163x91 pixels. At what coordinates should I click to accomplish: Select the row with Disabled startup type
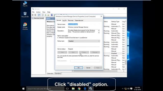[x=114, y=53]
